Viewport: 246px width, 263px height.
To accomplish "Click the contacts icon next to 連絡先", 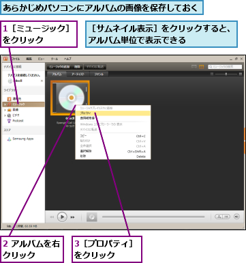I will click(x=9, y=99).
